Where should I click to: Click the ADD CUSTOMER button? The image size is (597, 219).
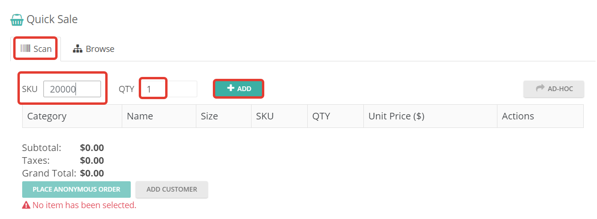coord(172,189)
